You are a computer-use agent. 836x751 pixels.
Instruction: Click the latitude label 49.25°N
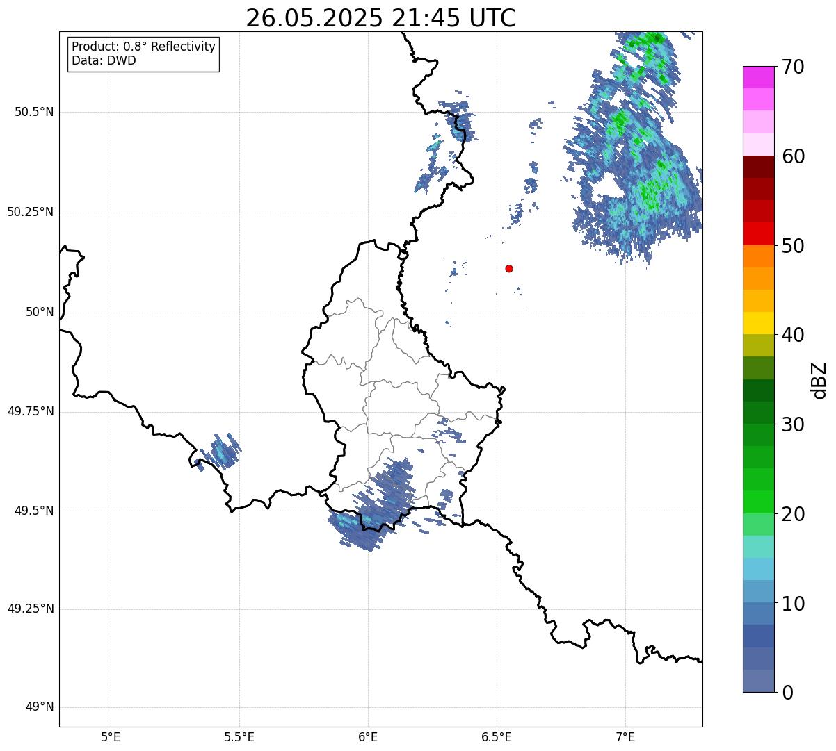[x=31, y=609]
